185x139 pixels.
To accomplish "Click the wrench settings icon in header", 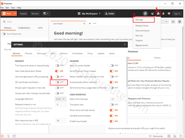I will click(x=159, y=14).
